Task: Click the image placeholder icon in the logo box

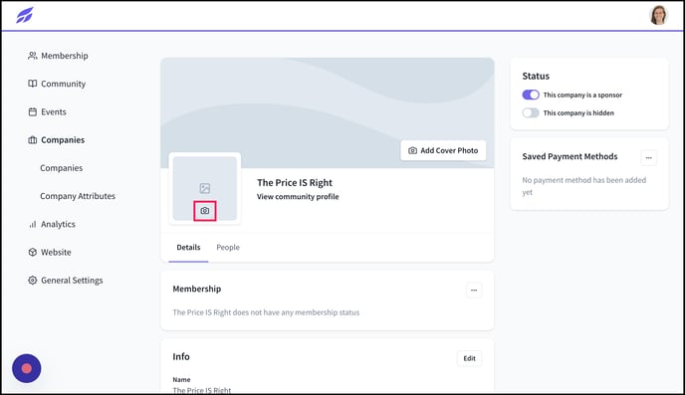Action: click(x=205, y=188)
